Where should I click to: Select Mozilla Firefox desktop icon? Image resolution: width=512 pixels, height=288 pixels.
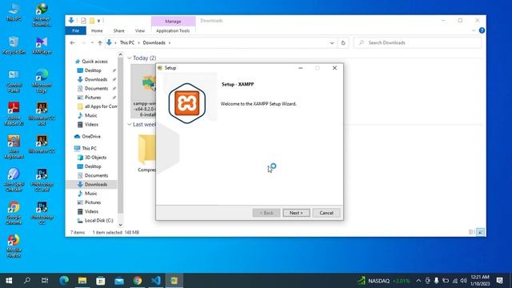(x=14, y=246)
